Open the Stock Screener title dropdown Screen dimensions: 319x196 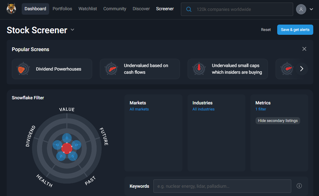point(72,30)
